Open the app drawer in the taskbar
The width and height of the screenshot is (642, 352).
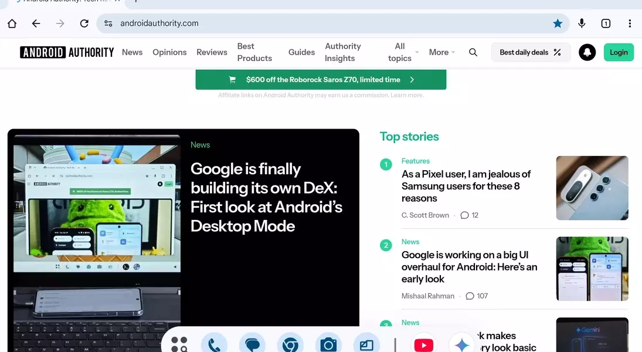[179, 344]
